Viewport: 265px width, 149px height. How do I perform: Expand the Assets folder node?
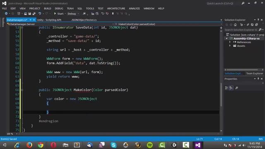tap(230, 46)
